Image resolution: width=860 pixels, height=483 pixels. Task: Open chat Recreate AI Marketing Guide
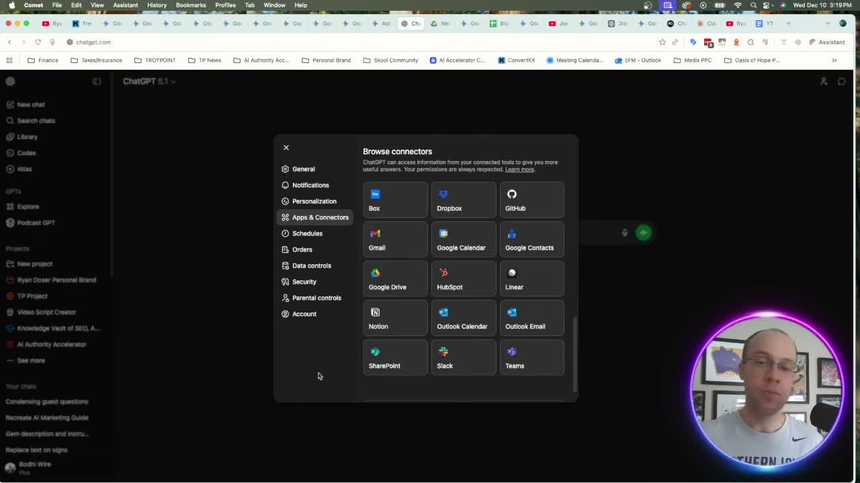[x=47, y=418]
